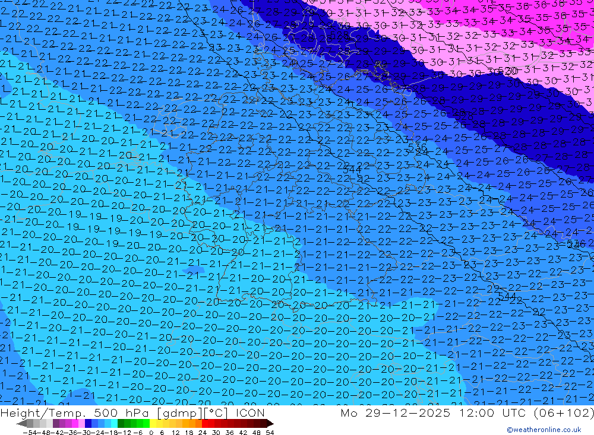Click the grey left arrow of the color scale
Screen dimensions: 594x435
click(21, 423)
